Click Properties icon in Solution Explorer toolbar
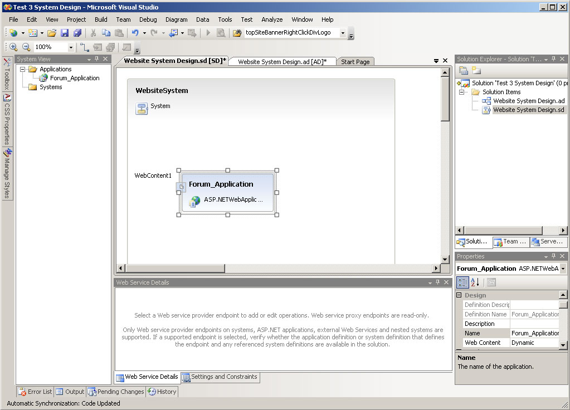Screen dimensions: 570x410 (x=464, y=70)
